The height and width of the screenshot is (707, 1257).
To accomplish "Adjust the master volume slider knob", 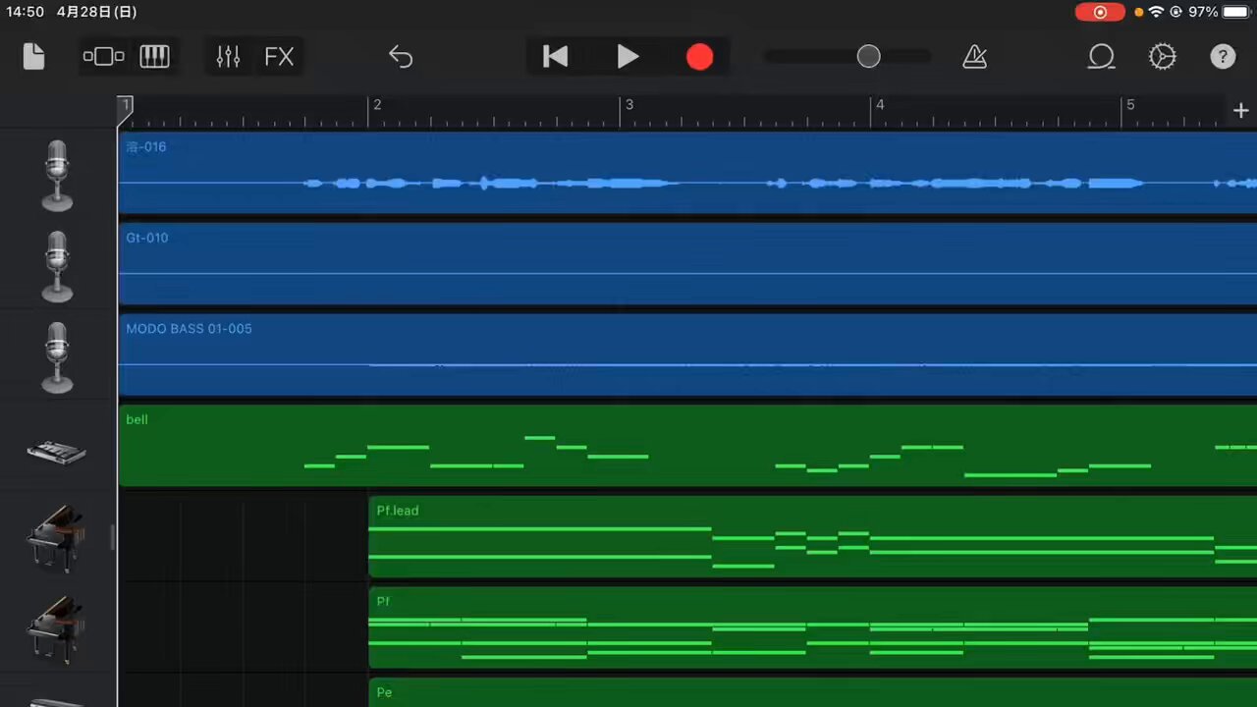I will (868, 57).
